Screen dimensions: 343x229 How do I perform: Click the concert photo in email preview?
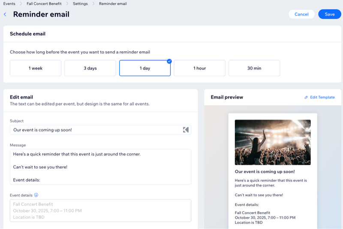pyautogui.click(x=273, y=142)
